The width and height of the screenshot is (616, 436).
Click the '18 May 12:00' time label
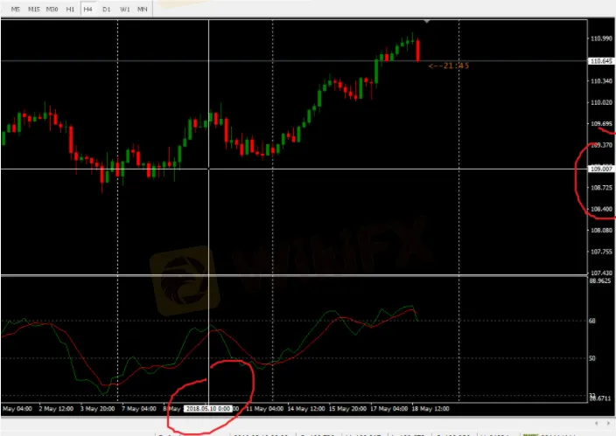(x=430, y=409)
